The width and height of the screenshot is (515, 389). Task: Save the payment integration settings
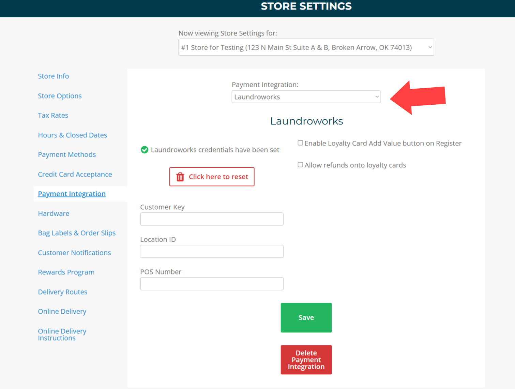pos(306,318)
